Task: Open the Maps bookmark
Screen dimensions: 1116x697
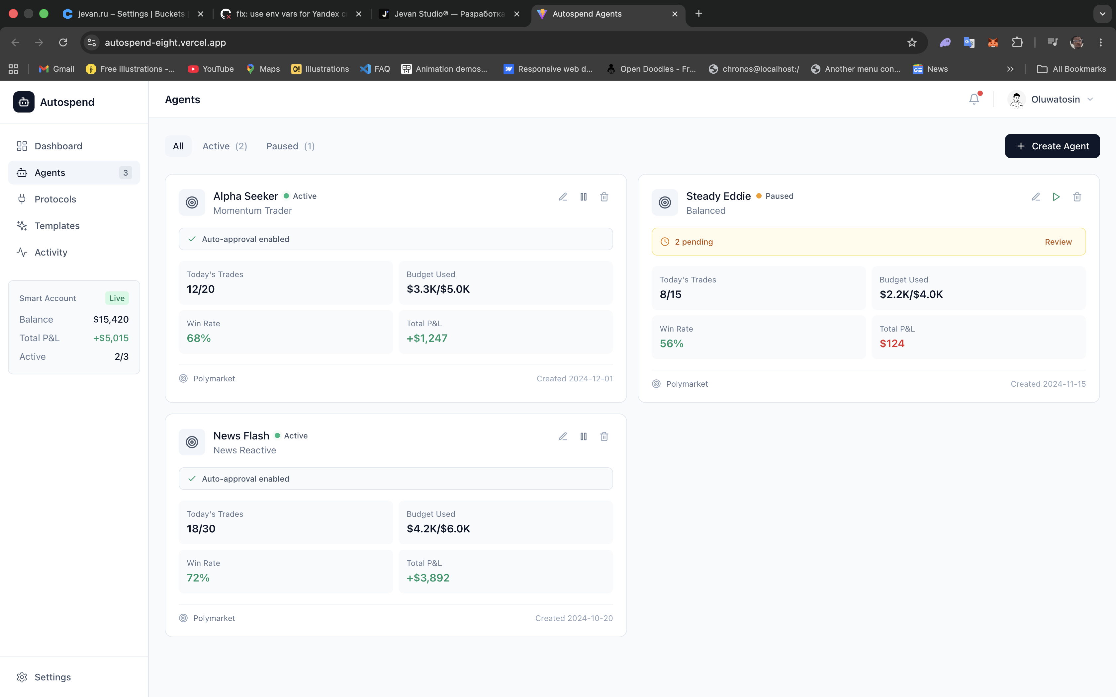Action: (263, 69)
